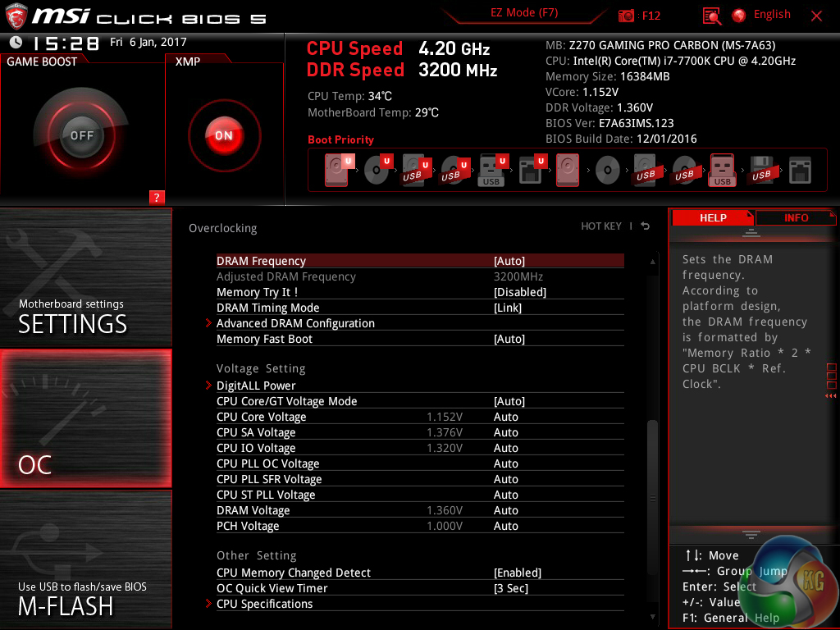The image size is (840, 630).
Task: Click the scroll up arrow of settings list
Action: pos(652,262)
